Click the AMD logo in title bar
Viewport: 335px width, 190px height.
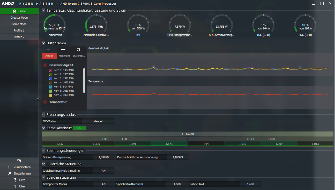pyautogui.click(x=8, y=4)
